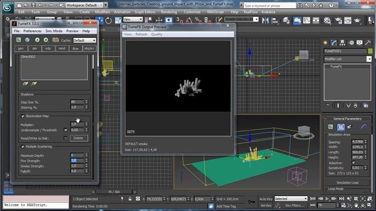The height and width of the screenshot is (211, 376).
Task: Enable the Read/Write to Disk checkbox
Action: pyautogui.click(x=65, y=138)
